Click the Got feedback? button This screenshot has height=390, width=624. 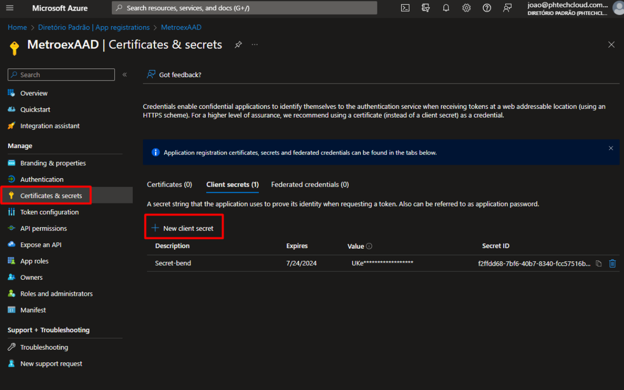174,75
